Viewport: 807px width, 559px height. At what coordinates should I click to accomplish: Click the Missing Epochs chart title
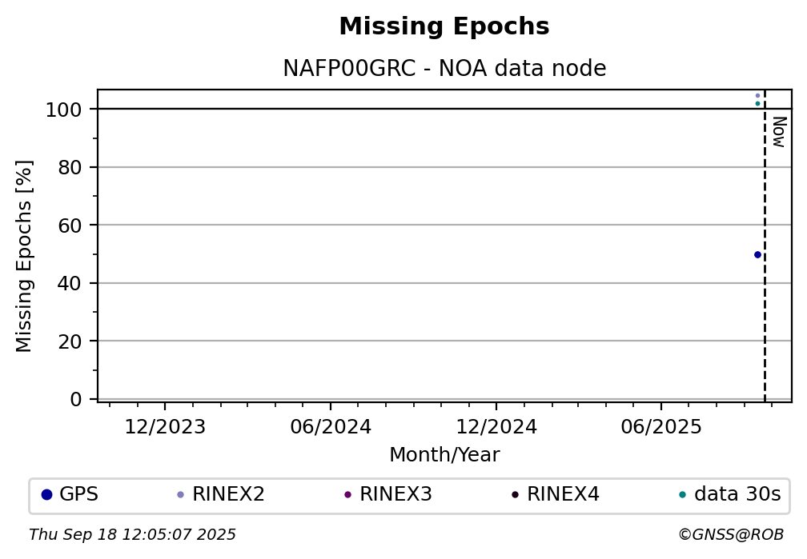[444, 26]
